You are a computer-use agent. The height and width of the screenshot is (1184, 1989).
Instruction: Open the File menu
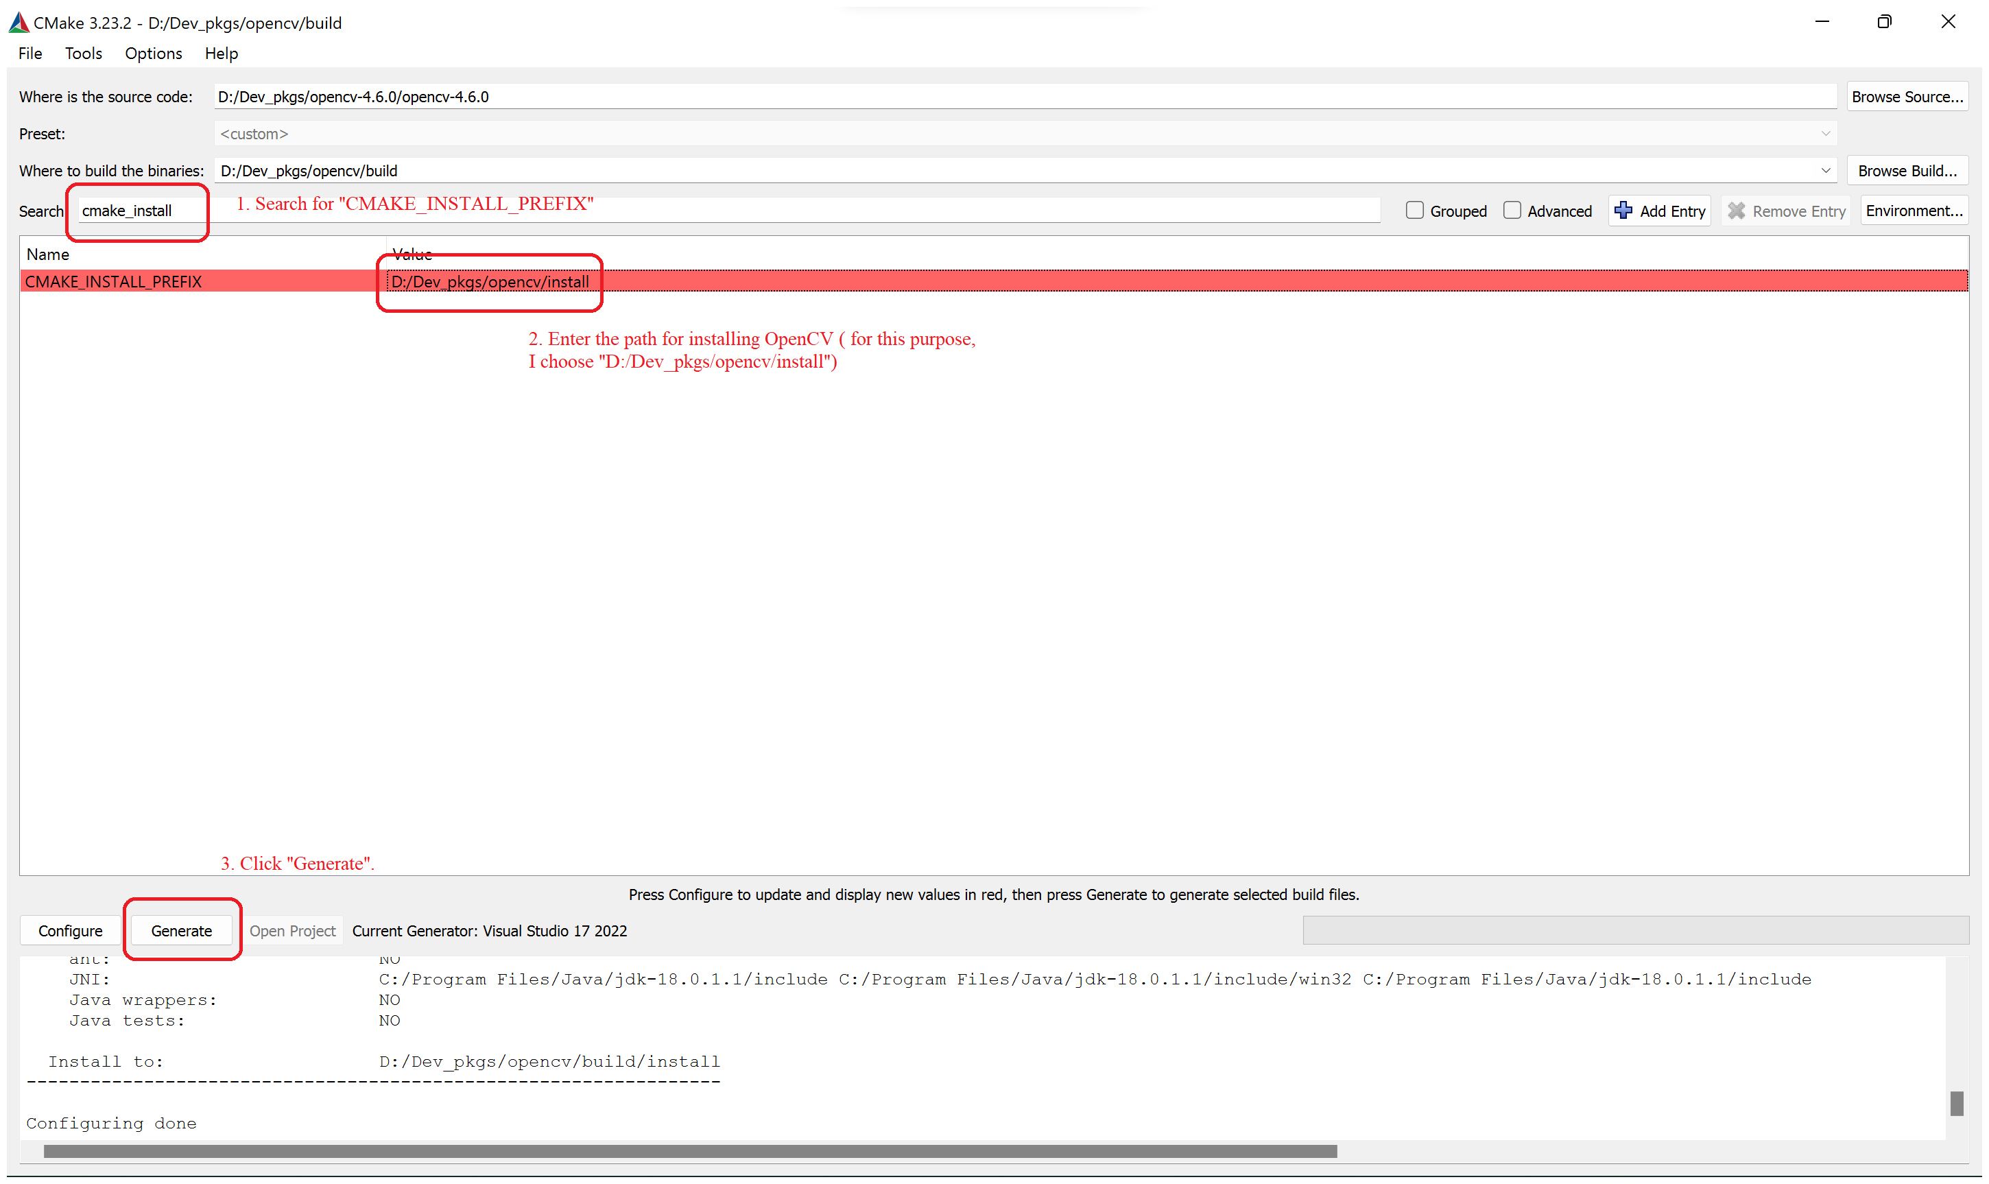pyautogui.click(x=28, y=54)
